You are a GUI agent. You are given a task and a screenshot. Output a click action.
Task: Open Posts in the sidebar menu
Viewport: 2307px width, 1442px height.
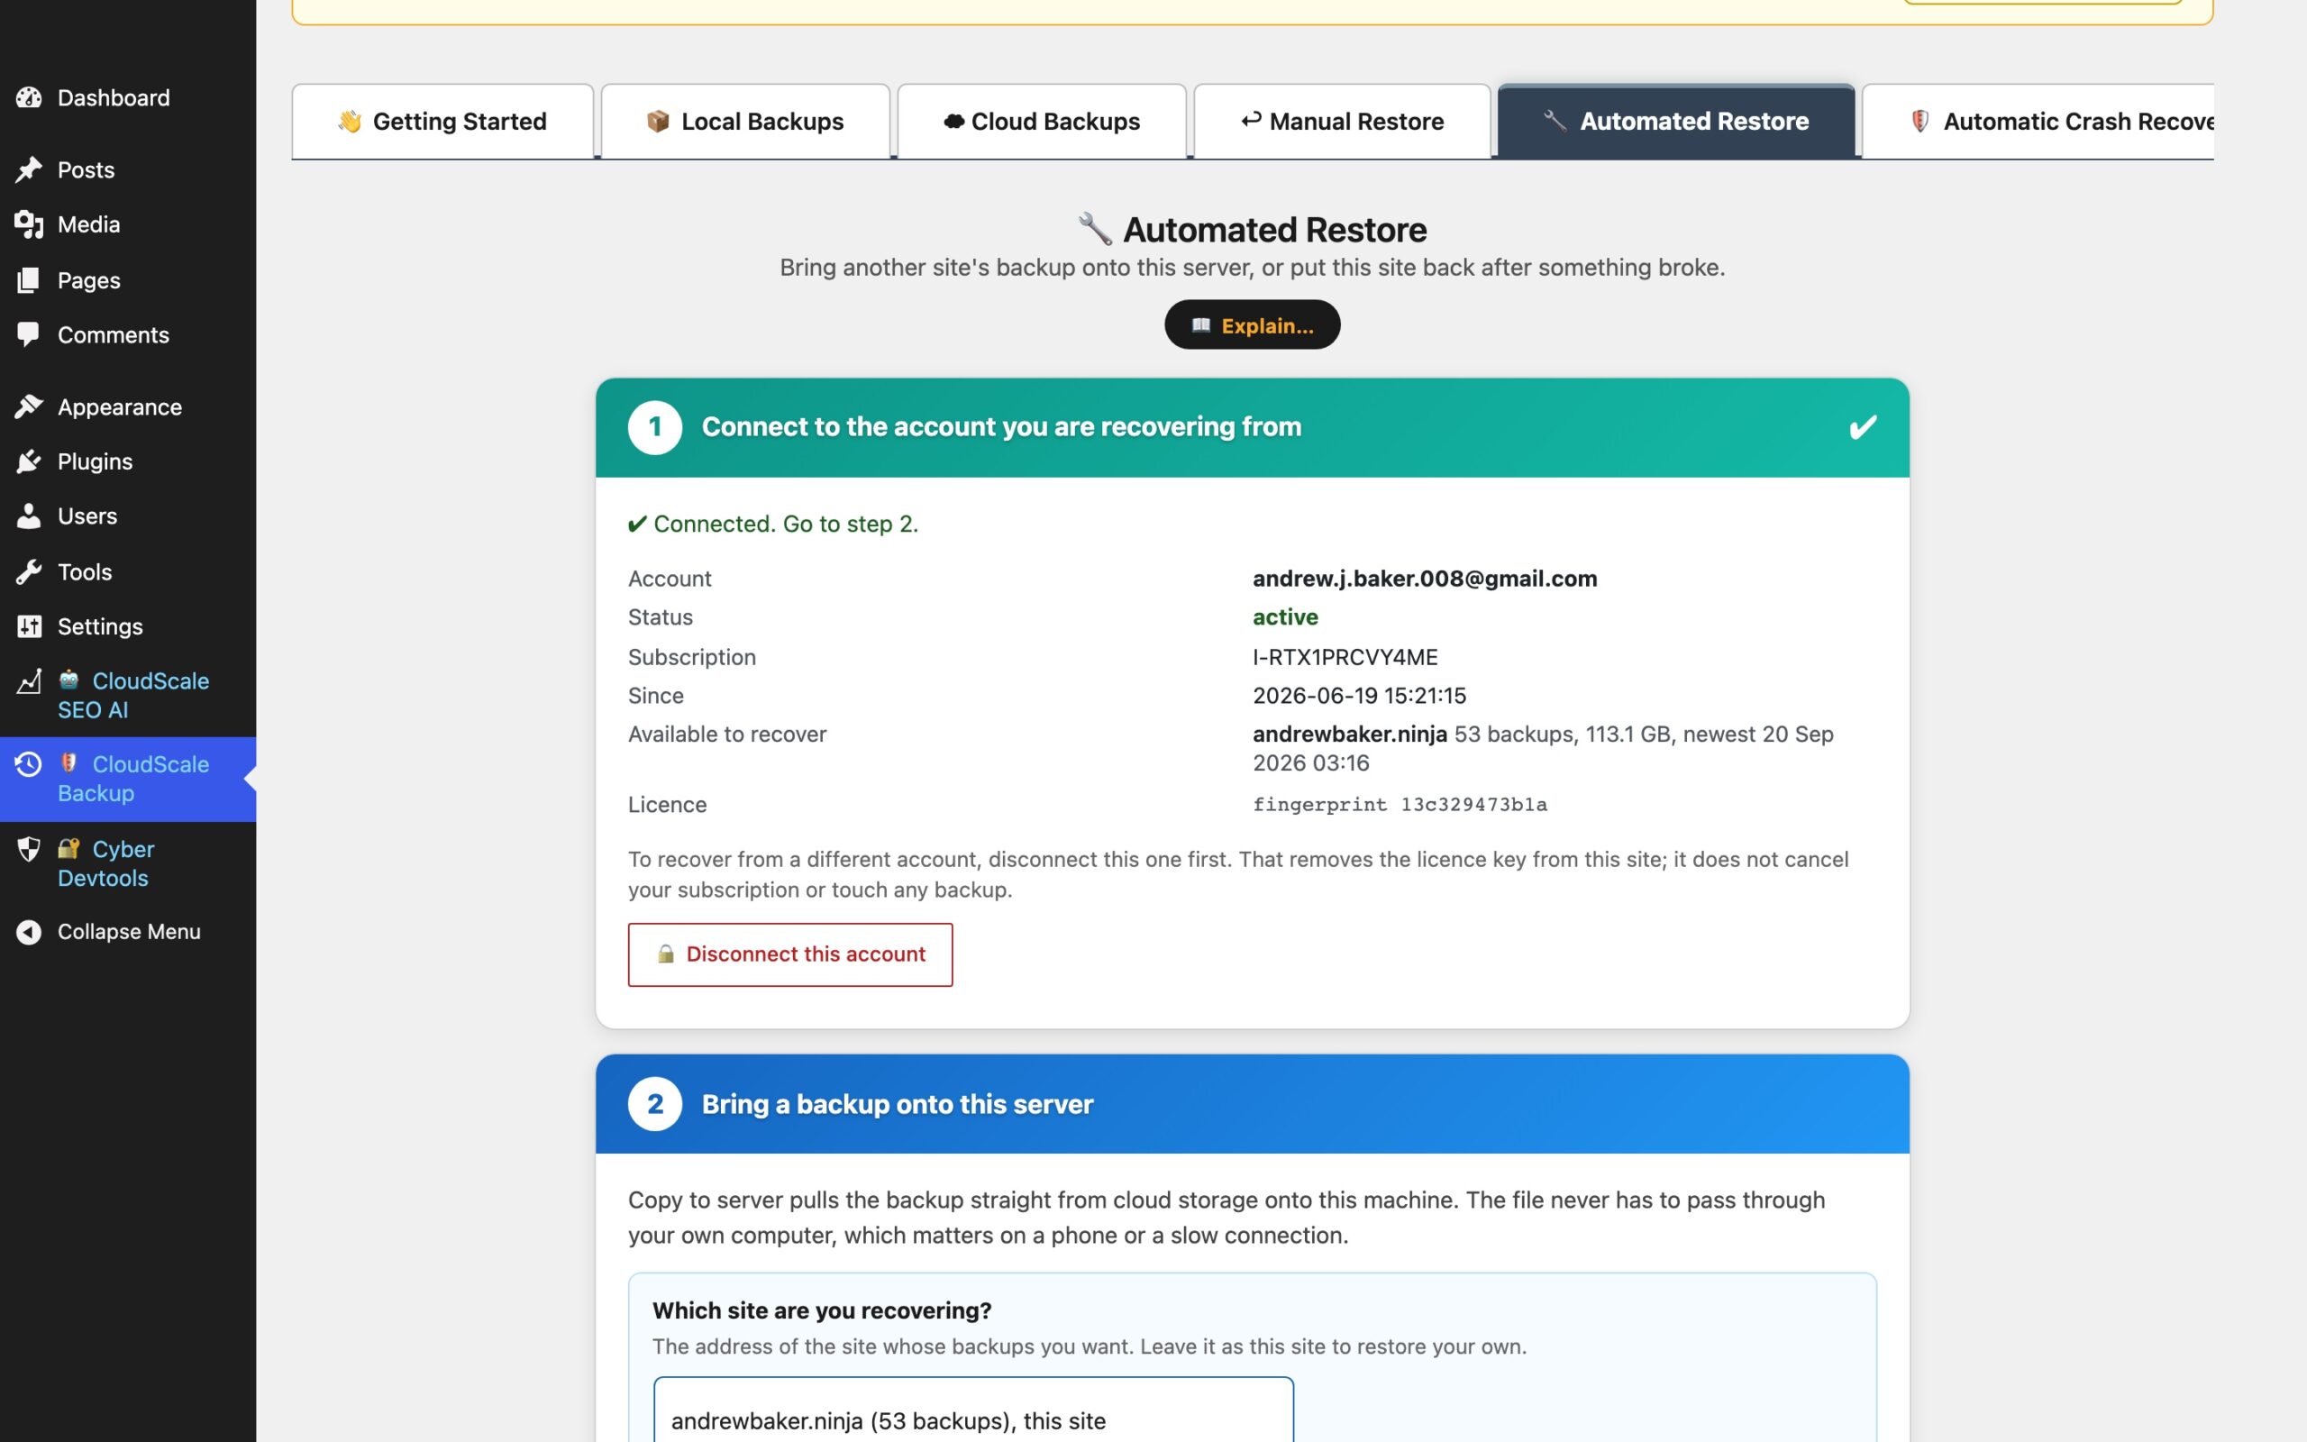click(x=86, y=169)
